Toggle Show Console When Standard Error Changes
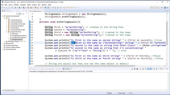Image resolution: width=170 pixels, height=95 pixels. [x=151, y=69]
